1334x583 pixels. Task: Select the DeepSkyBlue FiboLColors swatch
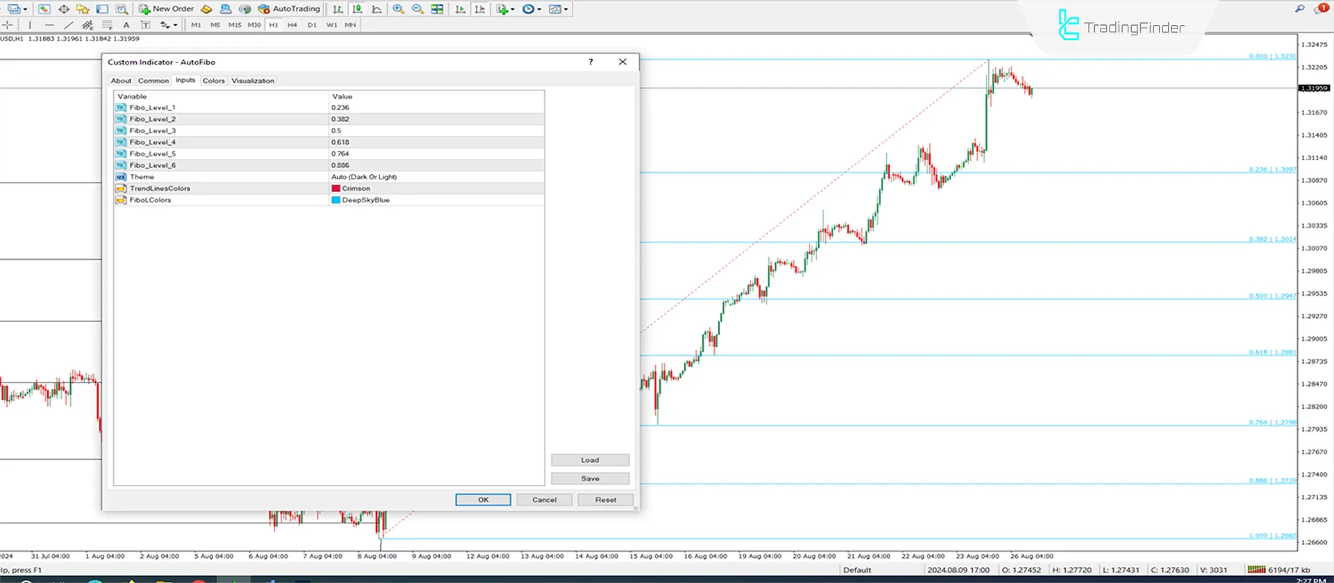(x=336, y=200)
